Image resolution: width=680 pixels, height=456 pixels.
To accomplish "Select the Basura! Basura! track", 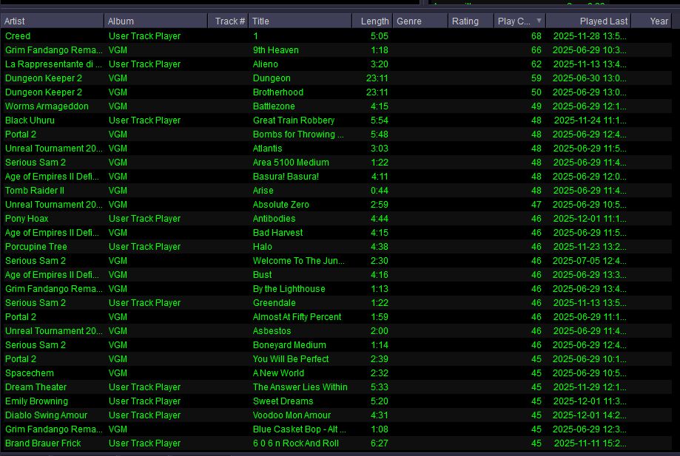I will click(x=336, y=176).
